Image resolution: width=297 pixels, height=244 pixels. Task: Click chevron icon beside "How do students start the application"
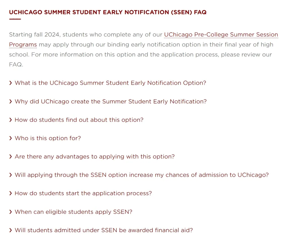click(10, 193)
